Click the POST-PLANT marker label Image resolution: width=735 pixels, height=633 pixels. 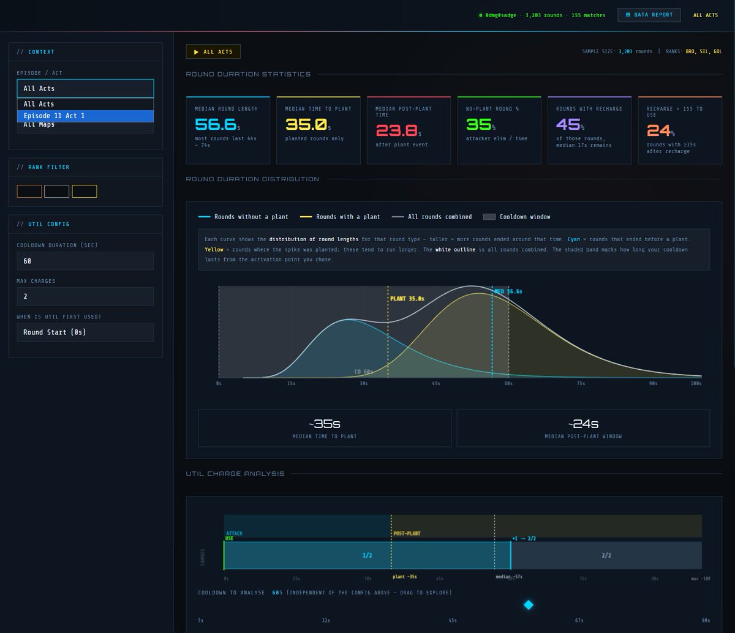click(407, 534)
